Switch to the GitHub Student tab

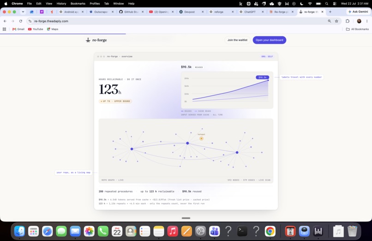point(131,12)
